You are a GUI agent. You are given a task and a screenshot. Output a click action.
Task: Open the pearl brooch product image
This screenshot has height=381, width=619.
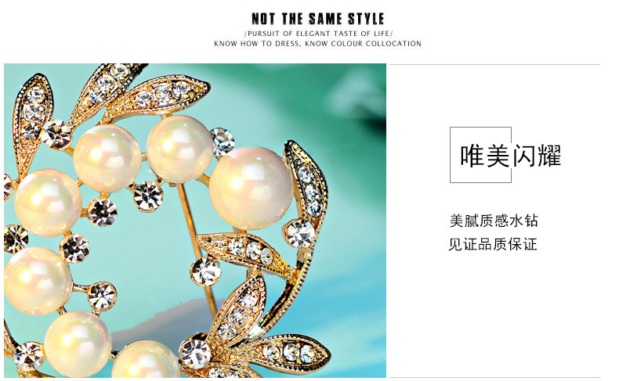pyautogui.click(x=195, y=221)
